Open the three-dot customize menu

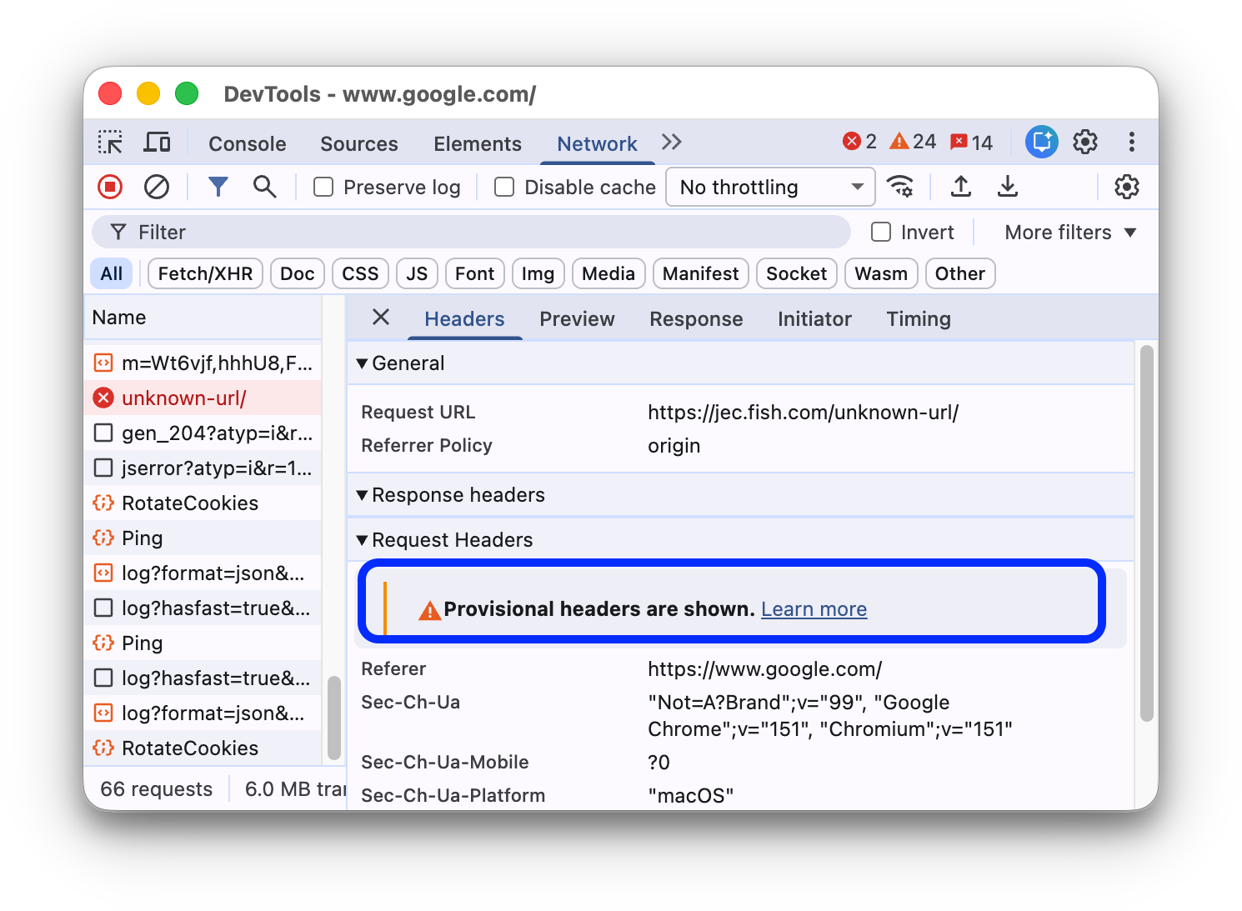pos(1131,142)
